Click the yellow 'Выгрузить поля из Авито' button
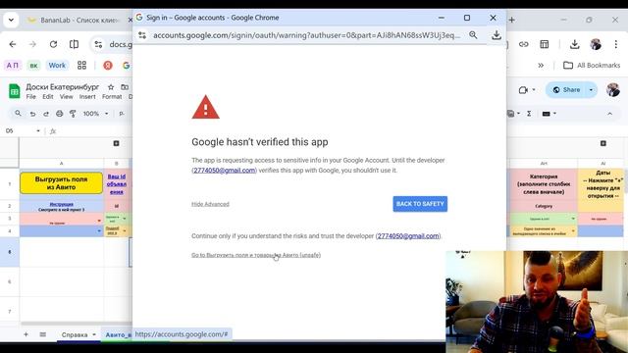The height and width of the screenshot is (353, 628). point(61,183)
